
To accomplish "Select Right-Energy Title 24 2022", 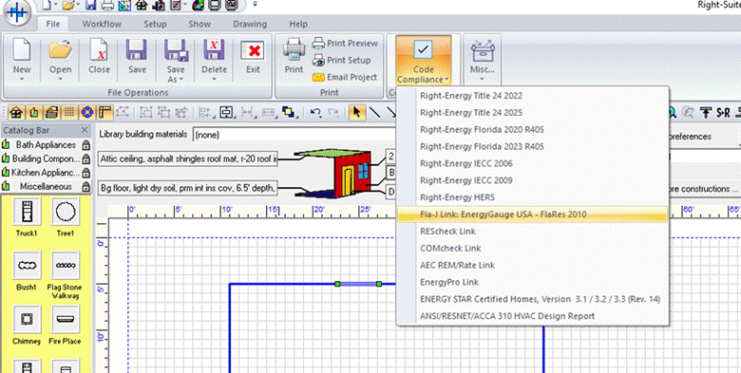I will coord(532,95).
